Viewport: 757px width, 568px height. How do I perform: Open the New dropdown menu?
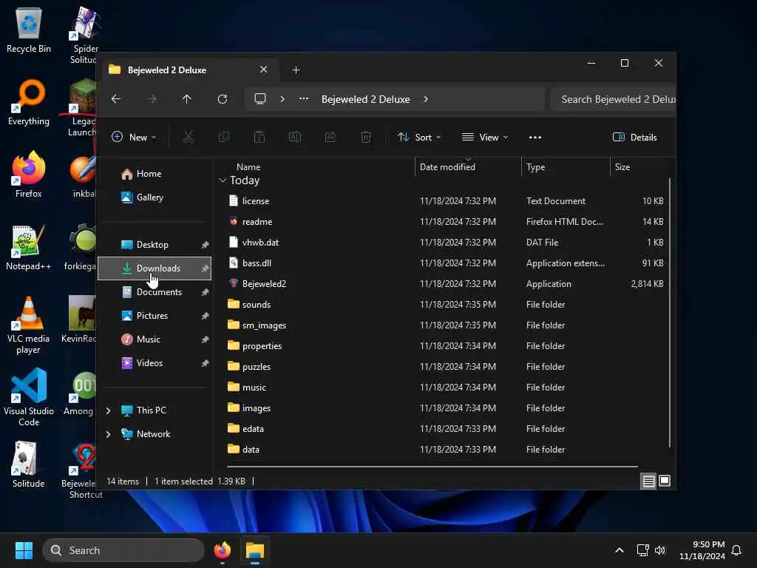point(134,137)
